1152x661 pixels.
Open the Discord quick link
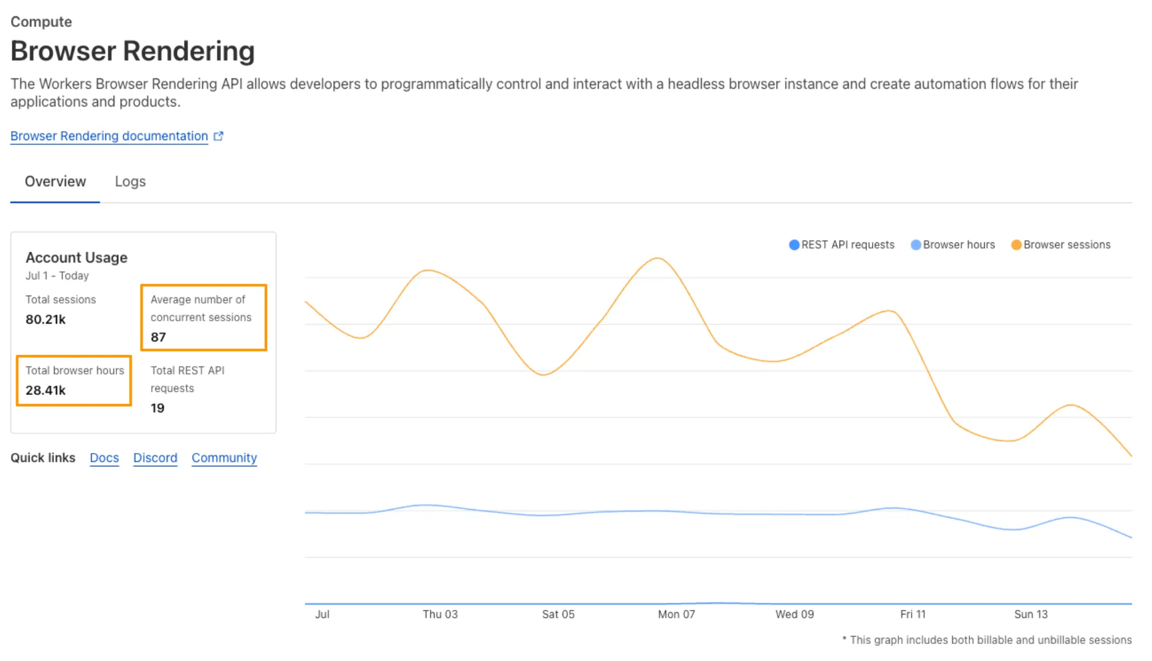click(x=155, y=458)
